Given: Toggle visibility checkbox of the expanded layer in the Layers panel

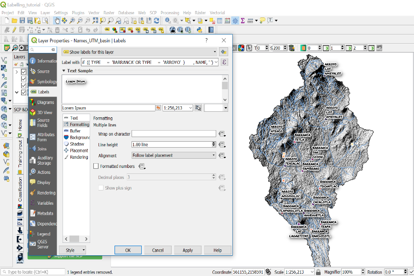Looking at the screenshot, I should 24,92.
